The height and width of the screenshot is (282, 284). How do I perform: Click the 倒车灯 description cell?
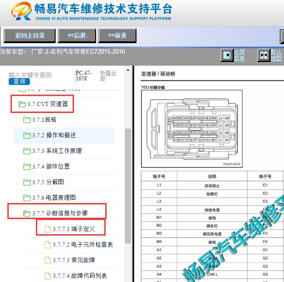[212, 226]
